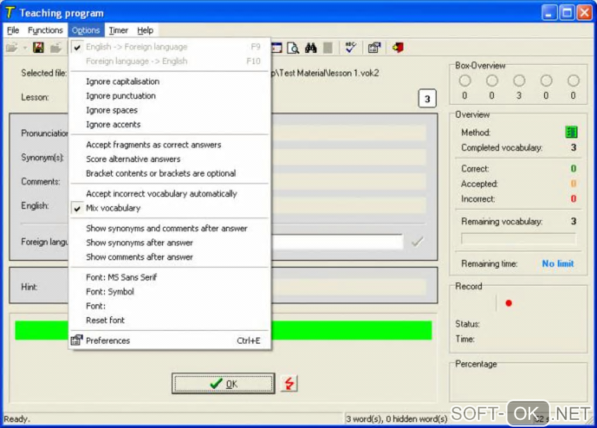The height and width of the screenshot is (428, 597).
Task: Choose Font: MS Sans Serif
Action: (170, 277)
